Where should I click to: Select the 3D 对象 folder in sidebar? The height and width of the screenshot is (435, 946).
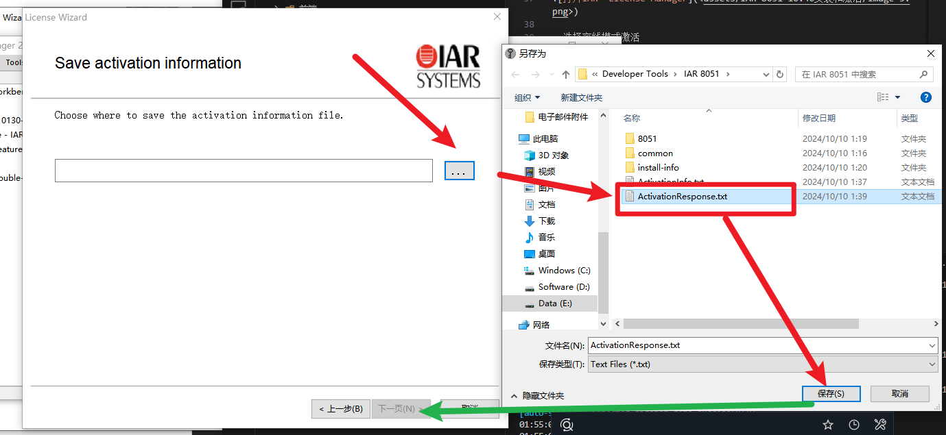553,156
